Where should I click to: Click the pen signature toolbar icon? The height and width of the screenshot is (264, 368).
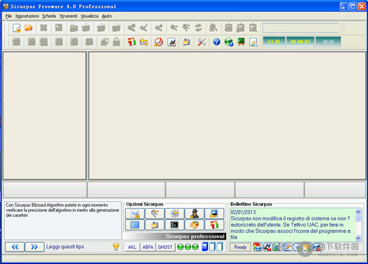pos(172,42)
